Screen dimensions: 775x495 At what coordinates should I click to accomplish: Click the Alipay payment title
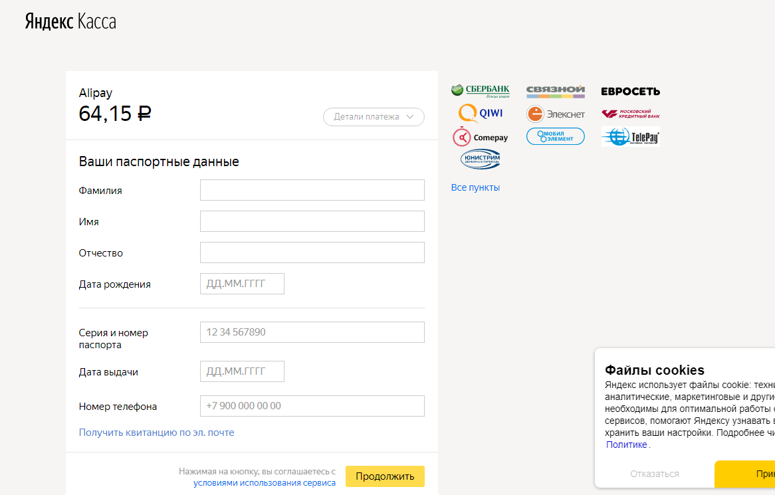pos(96,93)
